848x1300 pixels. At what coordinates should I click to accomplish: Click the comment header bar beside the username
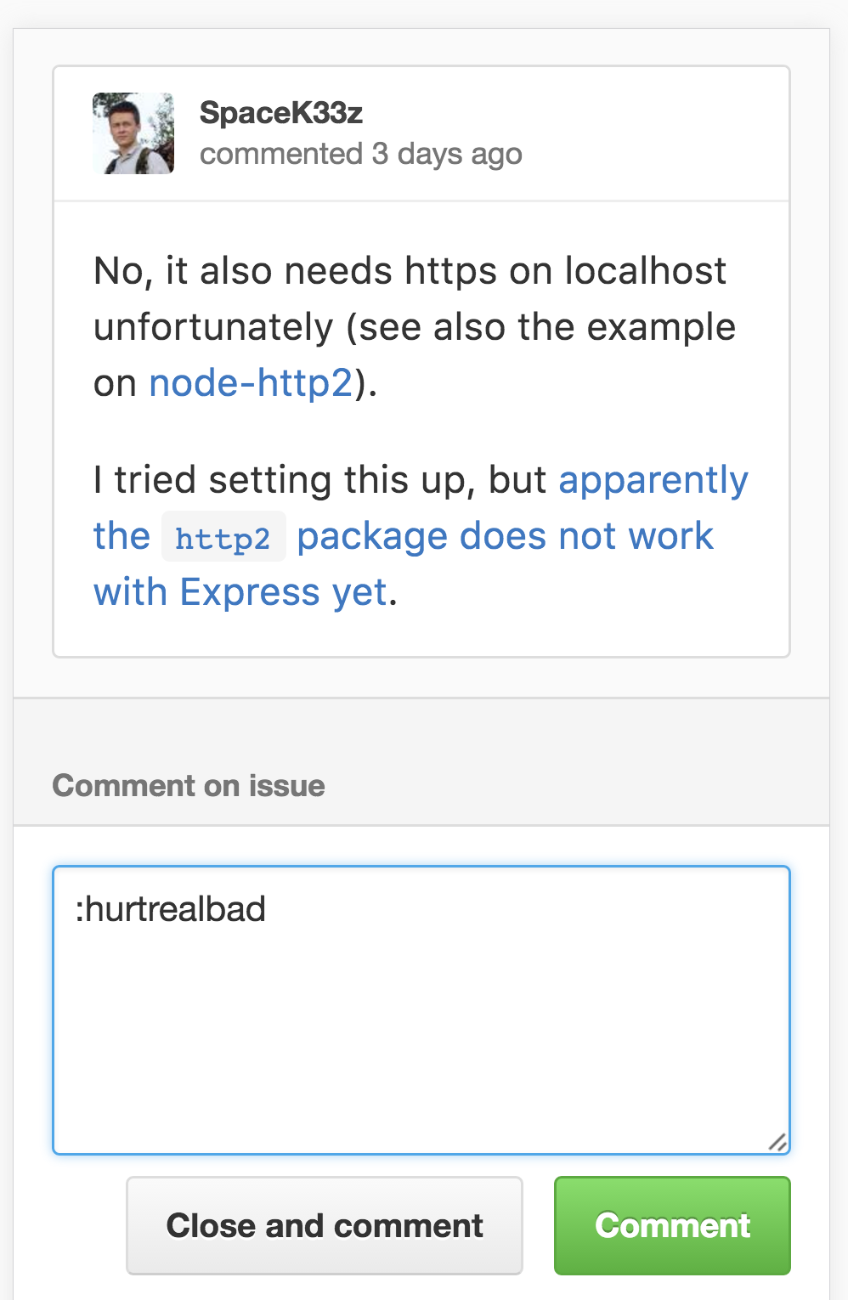click(x=654, y=133)
